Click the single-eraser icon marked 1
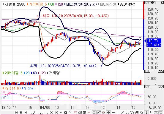 (127, 113)
